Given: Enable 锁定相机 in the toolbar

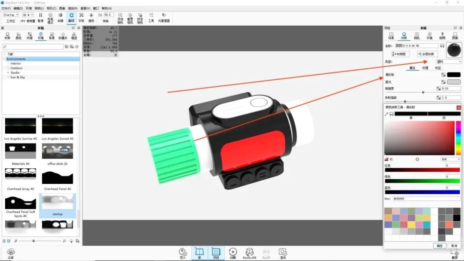Looking at the screenshot, I should [140, 17].
